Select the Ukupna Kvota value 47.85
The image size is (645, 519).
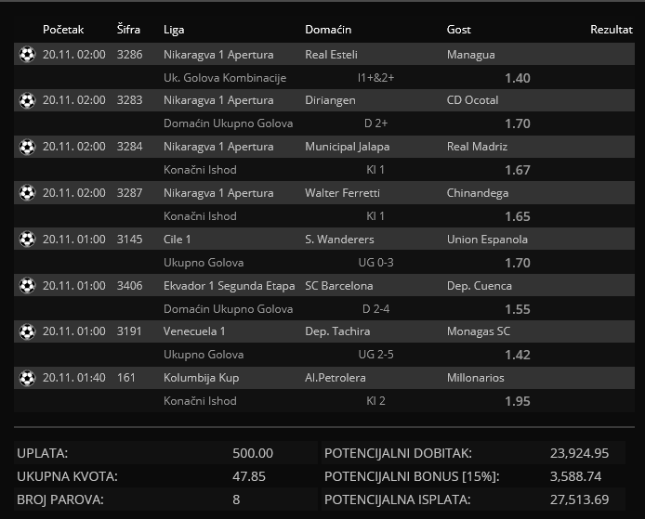click(252, 476)
